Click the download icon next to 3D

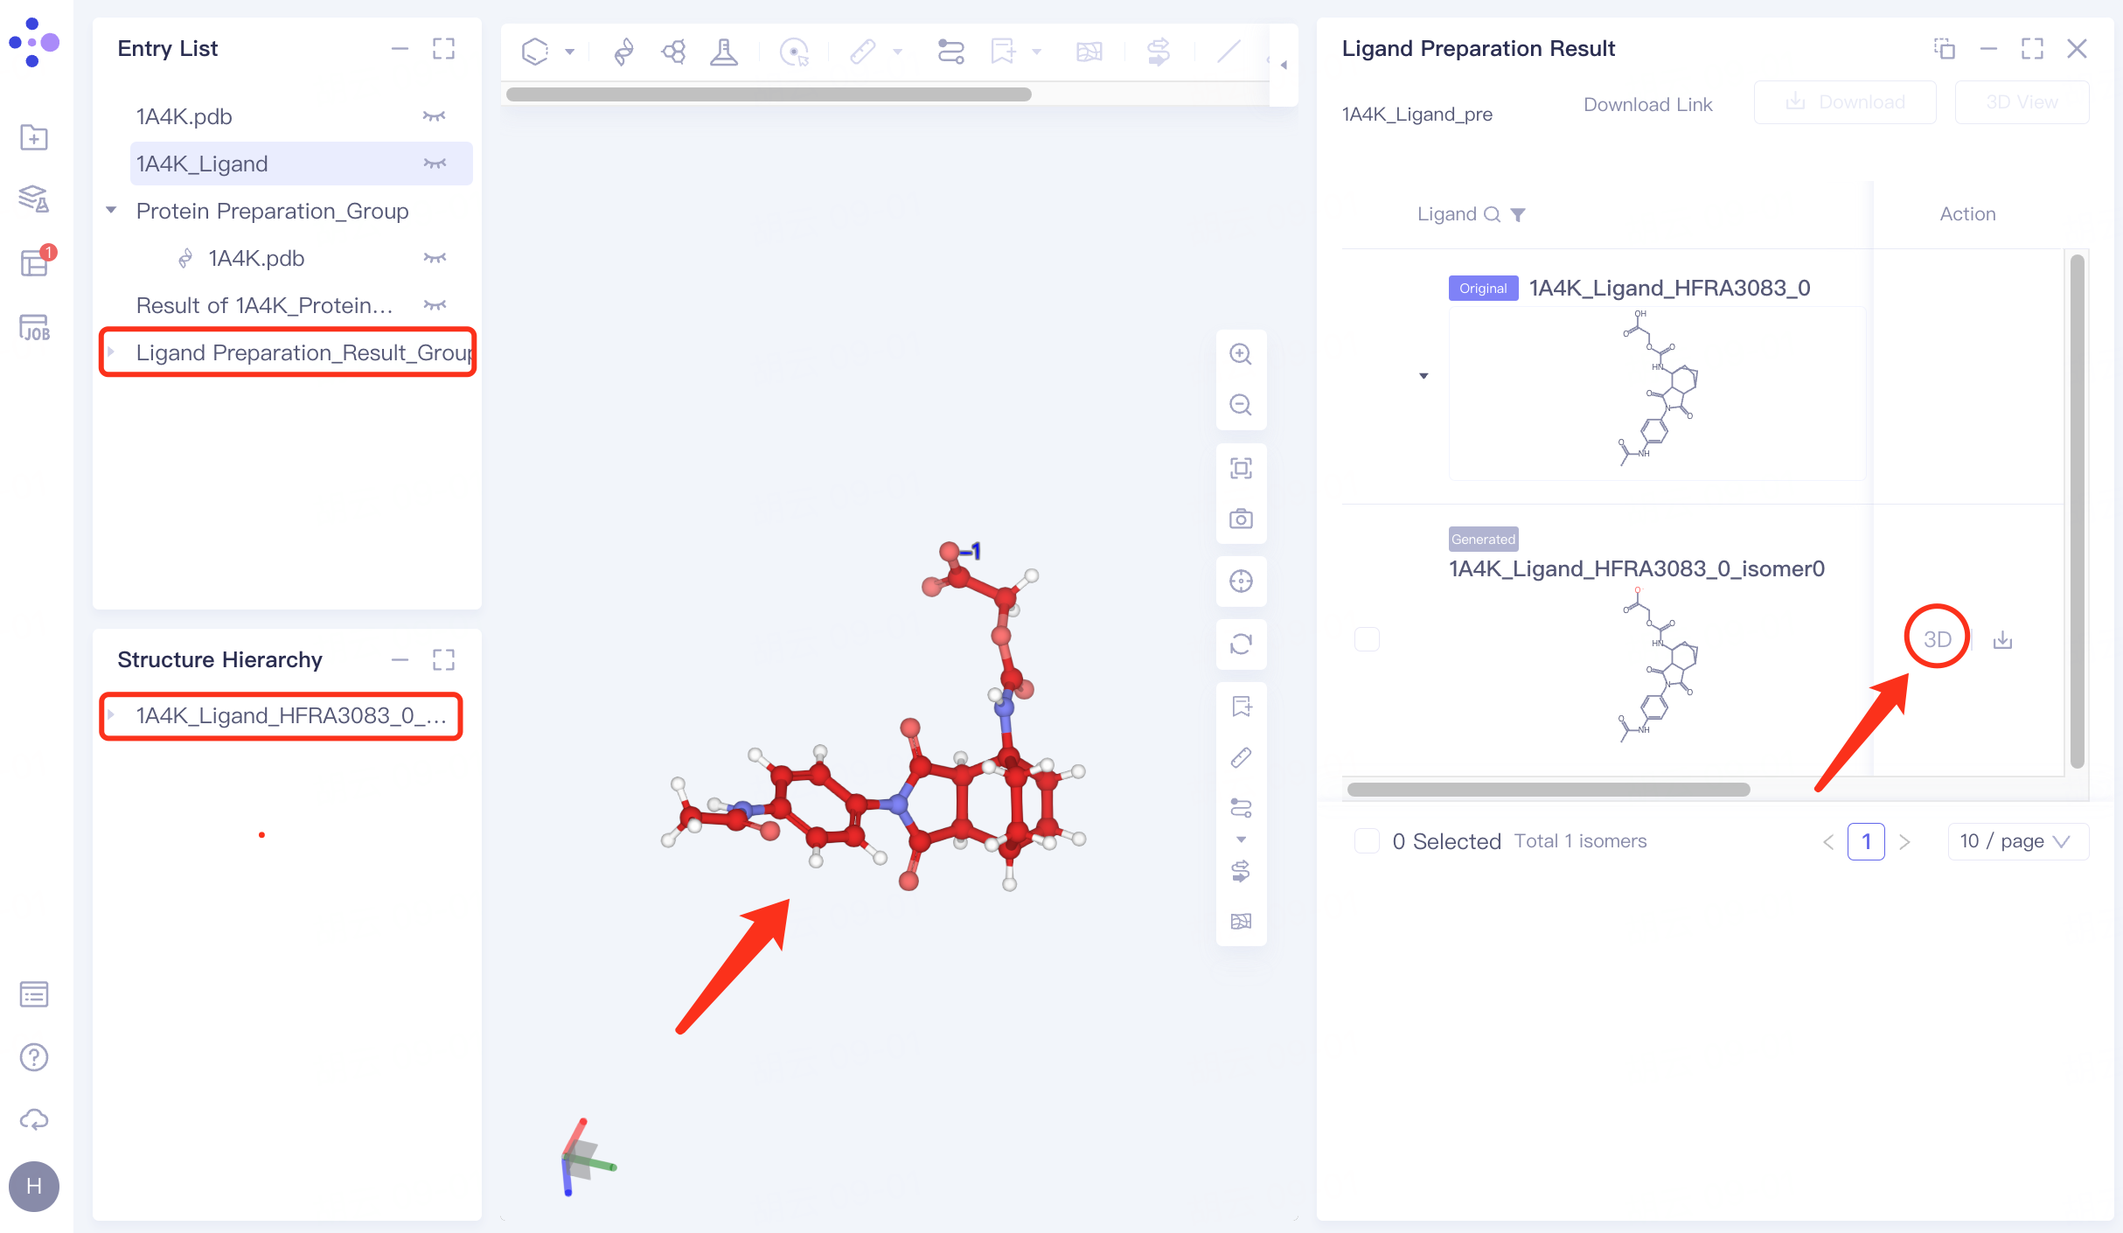coord(2002,640)
